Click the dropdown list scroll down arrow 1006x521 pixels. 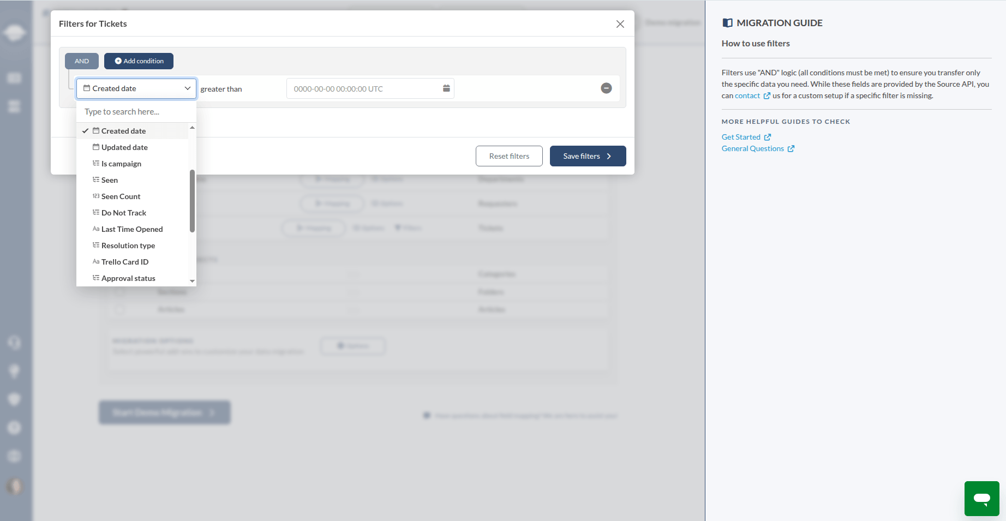pos(192,281)
